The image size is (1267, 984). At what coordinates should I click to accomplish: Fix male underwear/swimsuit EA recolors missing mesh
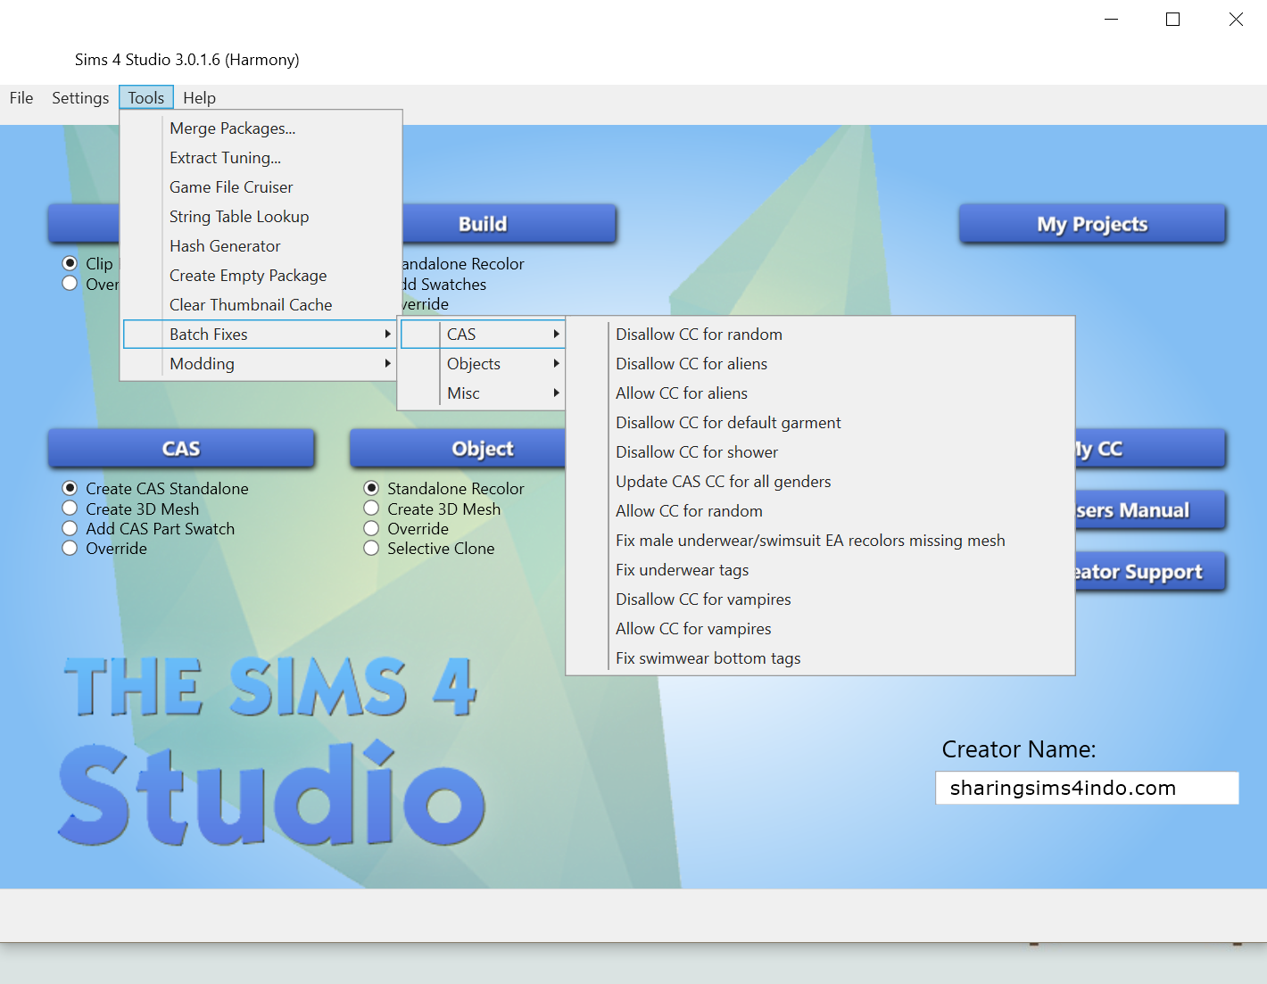(820, 541)
